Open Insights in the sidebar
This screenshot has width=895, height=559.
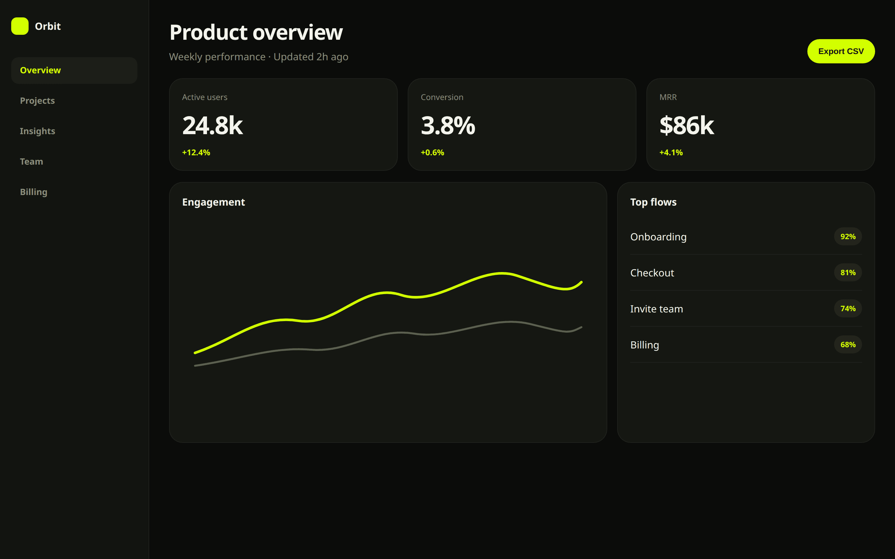74,131
